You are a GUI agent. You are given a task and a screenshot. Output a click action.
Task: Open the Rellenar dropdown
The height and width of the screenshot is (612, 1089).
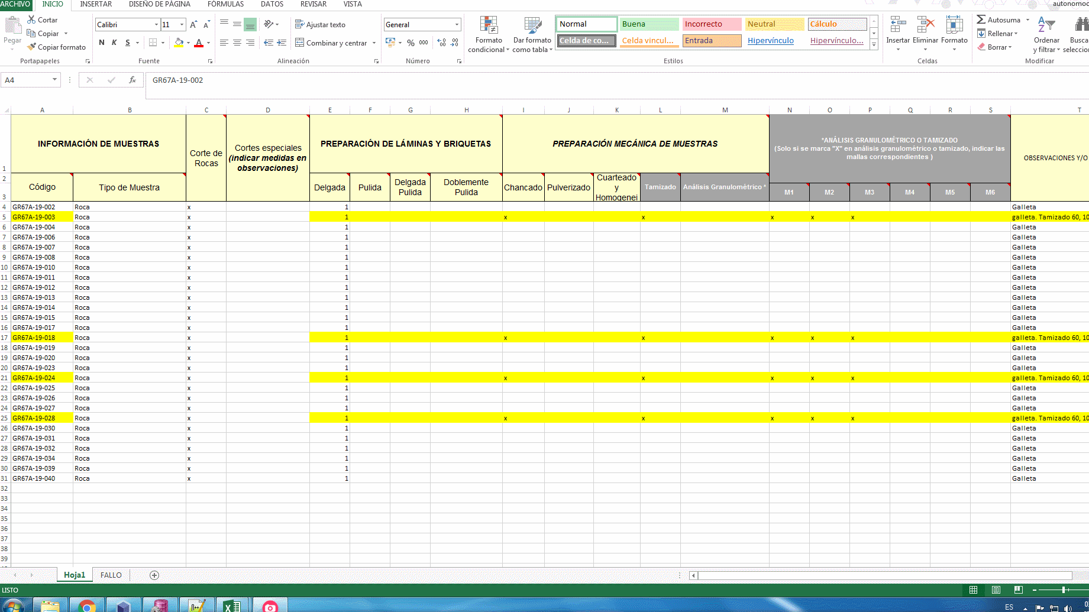pyautogui.click(x=997, y=34)
